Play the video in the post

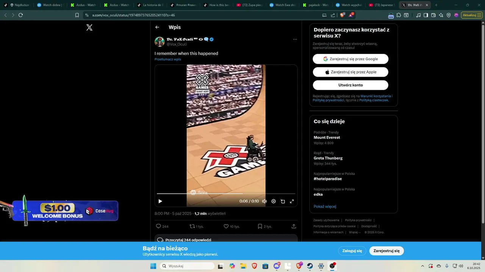point(160,201)
